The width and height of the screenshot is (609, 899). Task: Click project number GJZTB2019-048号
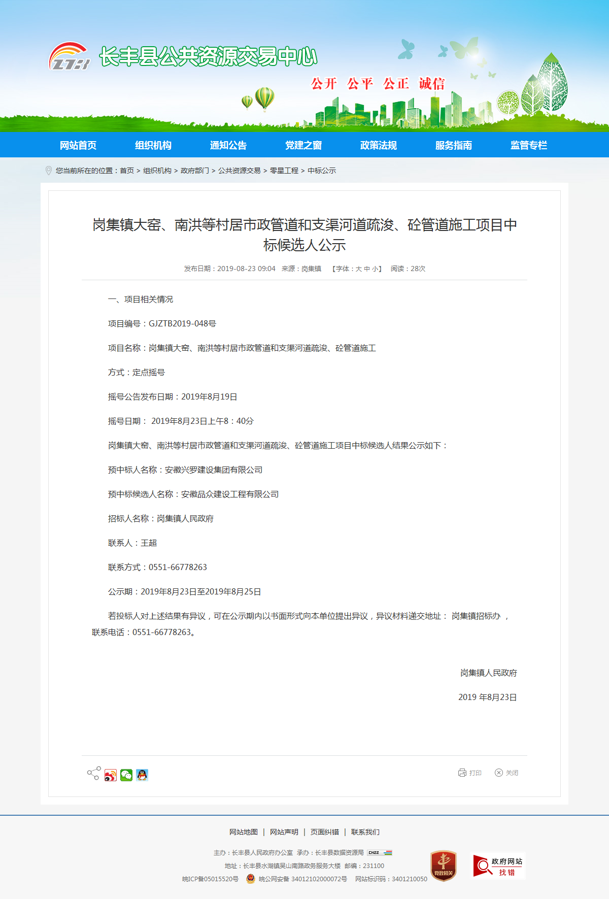182,324
